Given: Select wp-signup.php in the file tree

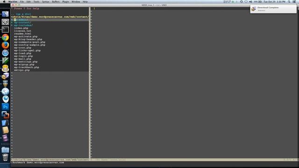Looking at the screenshot, I should pos(24,64).
